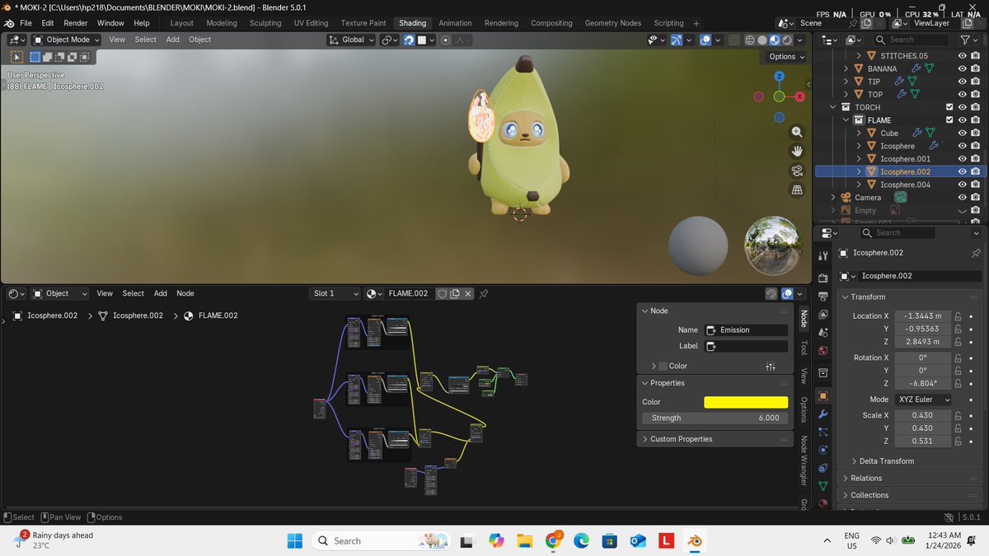The height and width of the screenshot is (556, 989).
Task: Open the Particles properties tab icon
Action: point(823,432)
